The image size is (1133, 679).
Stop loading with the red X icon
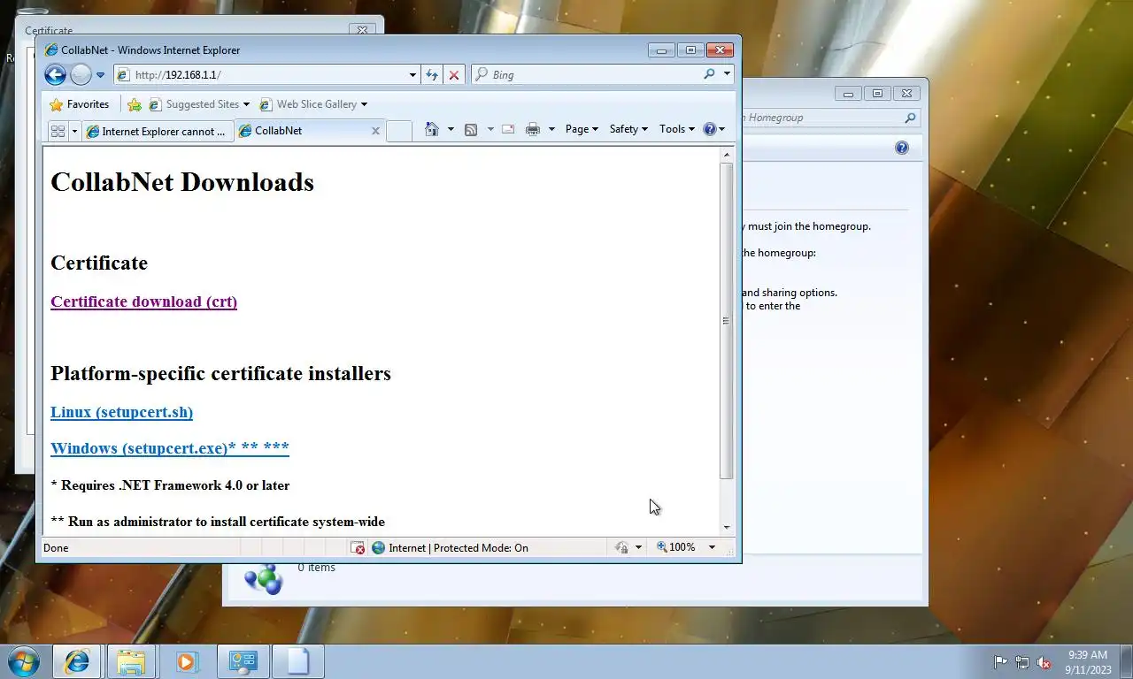pyautogui.click(x=454, y=75)
